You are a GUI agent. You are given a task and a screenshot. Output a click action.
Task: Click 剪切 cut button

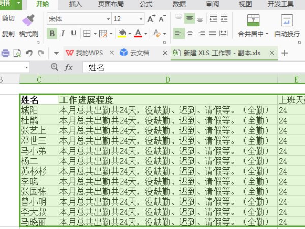click(x=8, y=18)
